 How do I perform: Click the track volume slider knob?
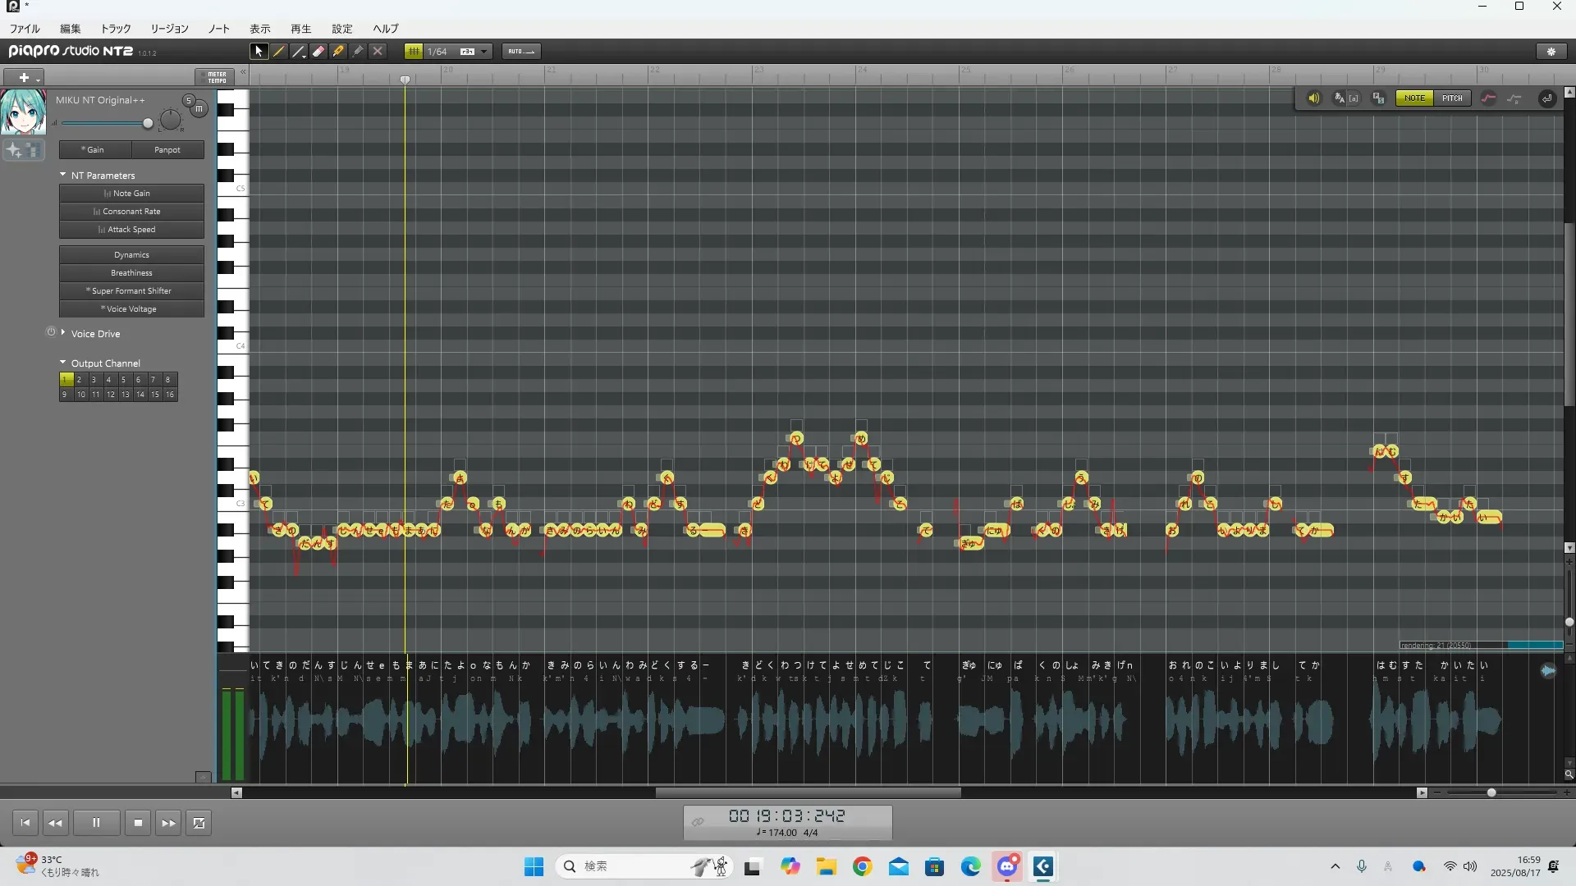(148, 123)
